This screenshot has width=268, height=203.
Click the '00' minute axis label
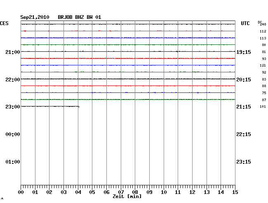click(x=21, y=192)
